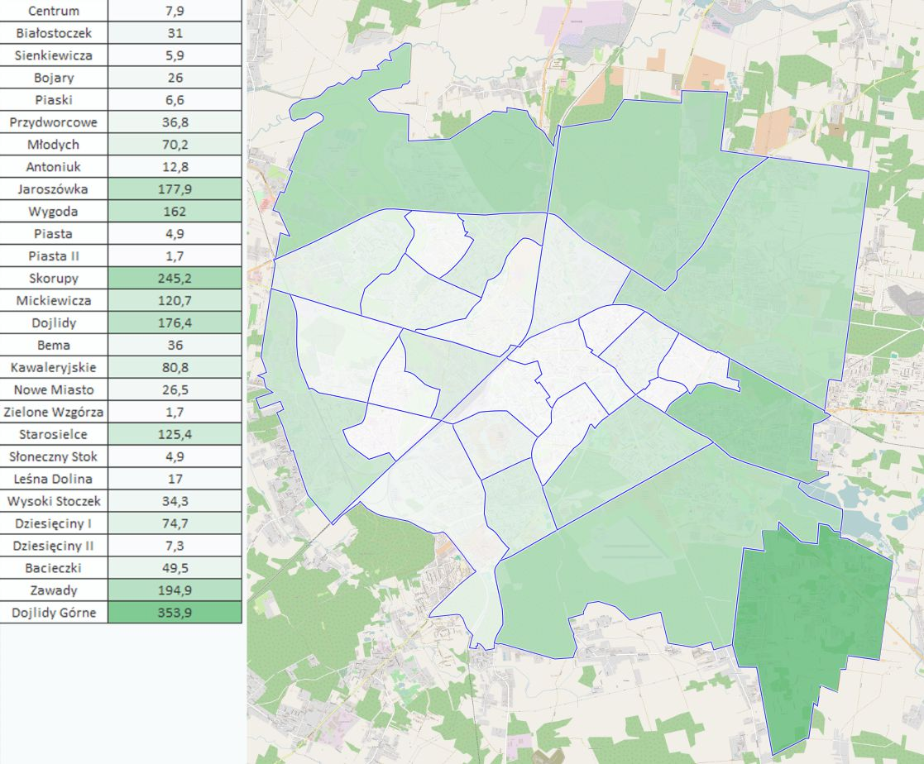Select the Młodych district cell
The width and height of the screenshot is (924, 764).
coord(54,145)
